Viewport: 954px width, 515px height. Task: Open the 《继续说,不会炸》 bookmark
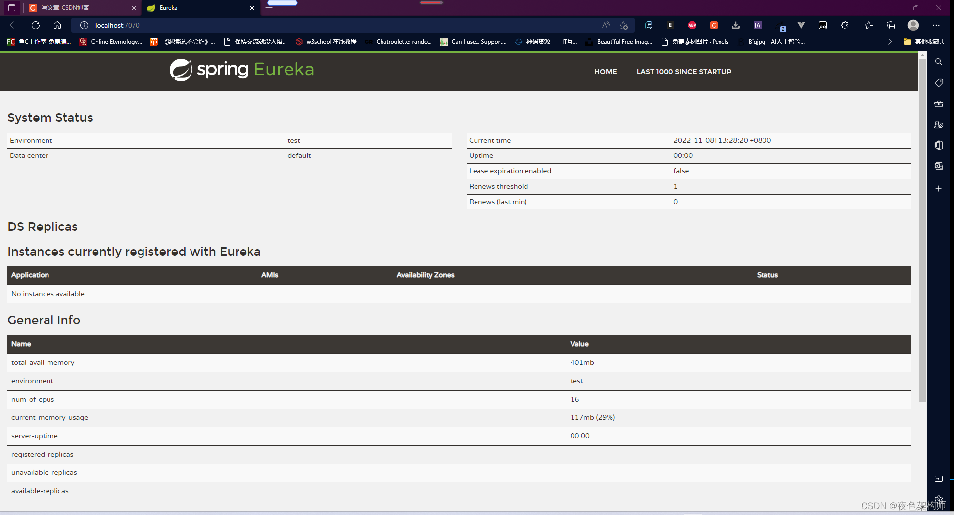click(183, 42)
